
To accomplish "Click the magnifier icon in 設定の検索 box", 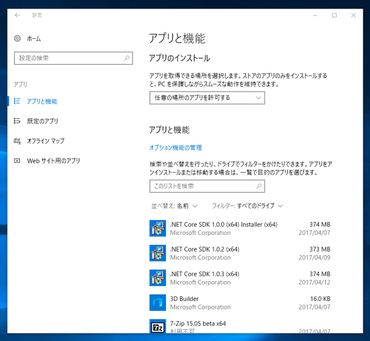I will tap(126, 58).
